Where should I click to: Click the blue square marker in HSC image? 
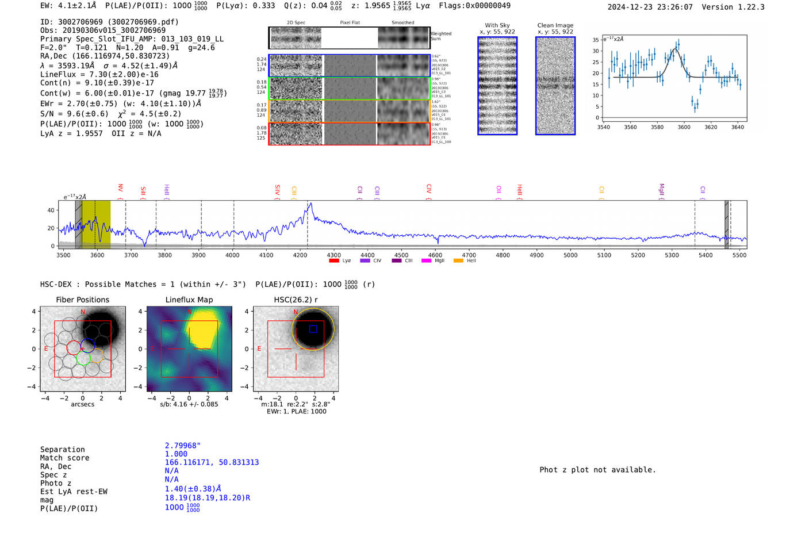click(x=313, y=329)
